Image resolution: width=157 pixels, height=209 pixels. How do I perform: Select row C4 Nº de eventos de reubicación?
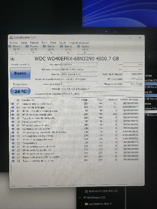[x=75, y=146]
